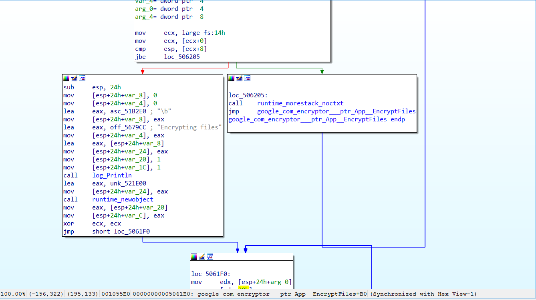Viewport: 536px width, 300px height.
Task: Click log_Println call target
Action: (112, 175)
